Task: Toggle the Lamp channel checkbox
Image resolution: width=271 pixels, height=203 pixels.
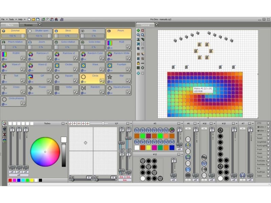Action: (x=268, y=134)
